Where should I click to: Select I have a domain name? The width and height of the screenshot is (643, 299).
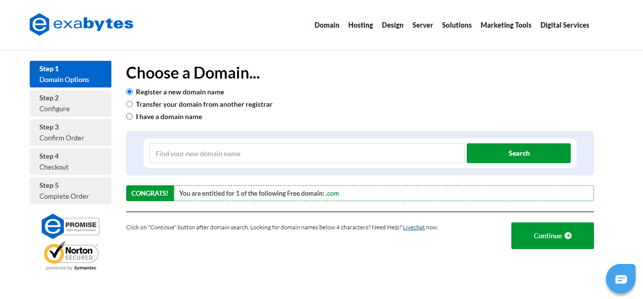129,116
